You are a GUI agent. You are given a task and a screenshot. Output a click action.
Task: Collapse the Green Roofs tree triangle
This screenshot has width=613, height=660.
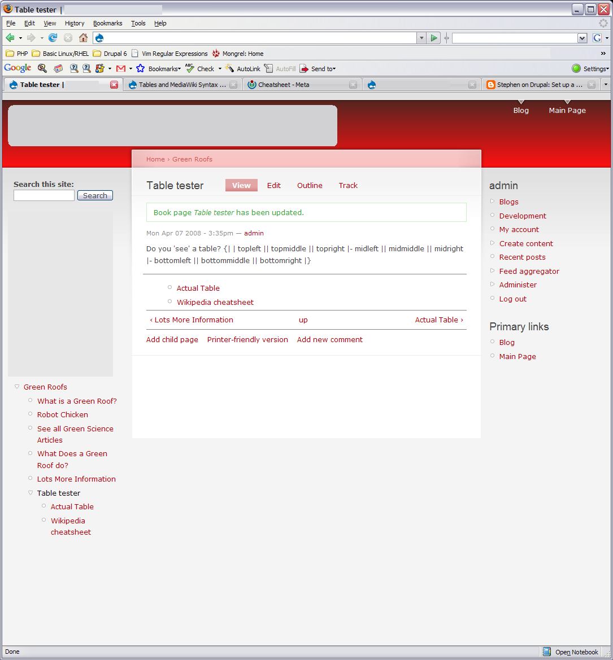(17, 386)
